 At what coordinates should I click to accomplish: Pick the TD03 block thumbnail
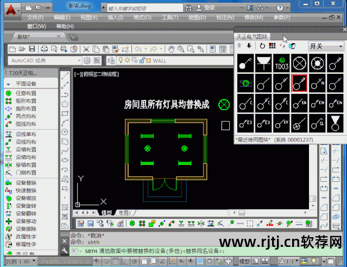pos(281,63)
